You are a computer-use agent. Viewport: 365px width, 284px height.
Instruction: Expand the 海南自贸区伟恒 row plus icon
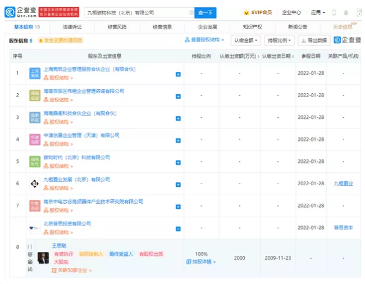coord(178,97)
